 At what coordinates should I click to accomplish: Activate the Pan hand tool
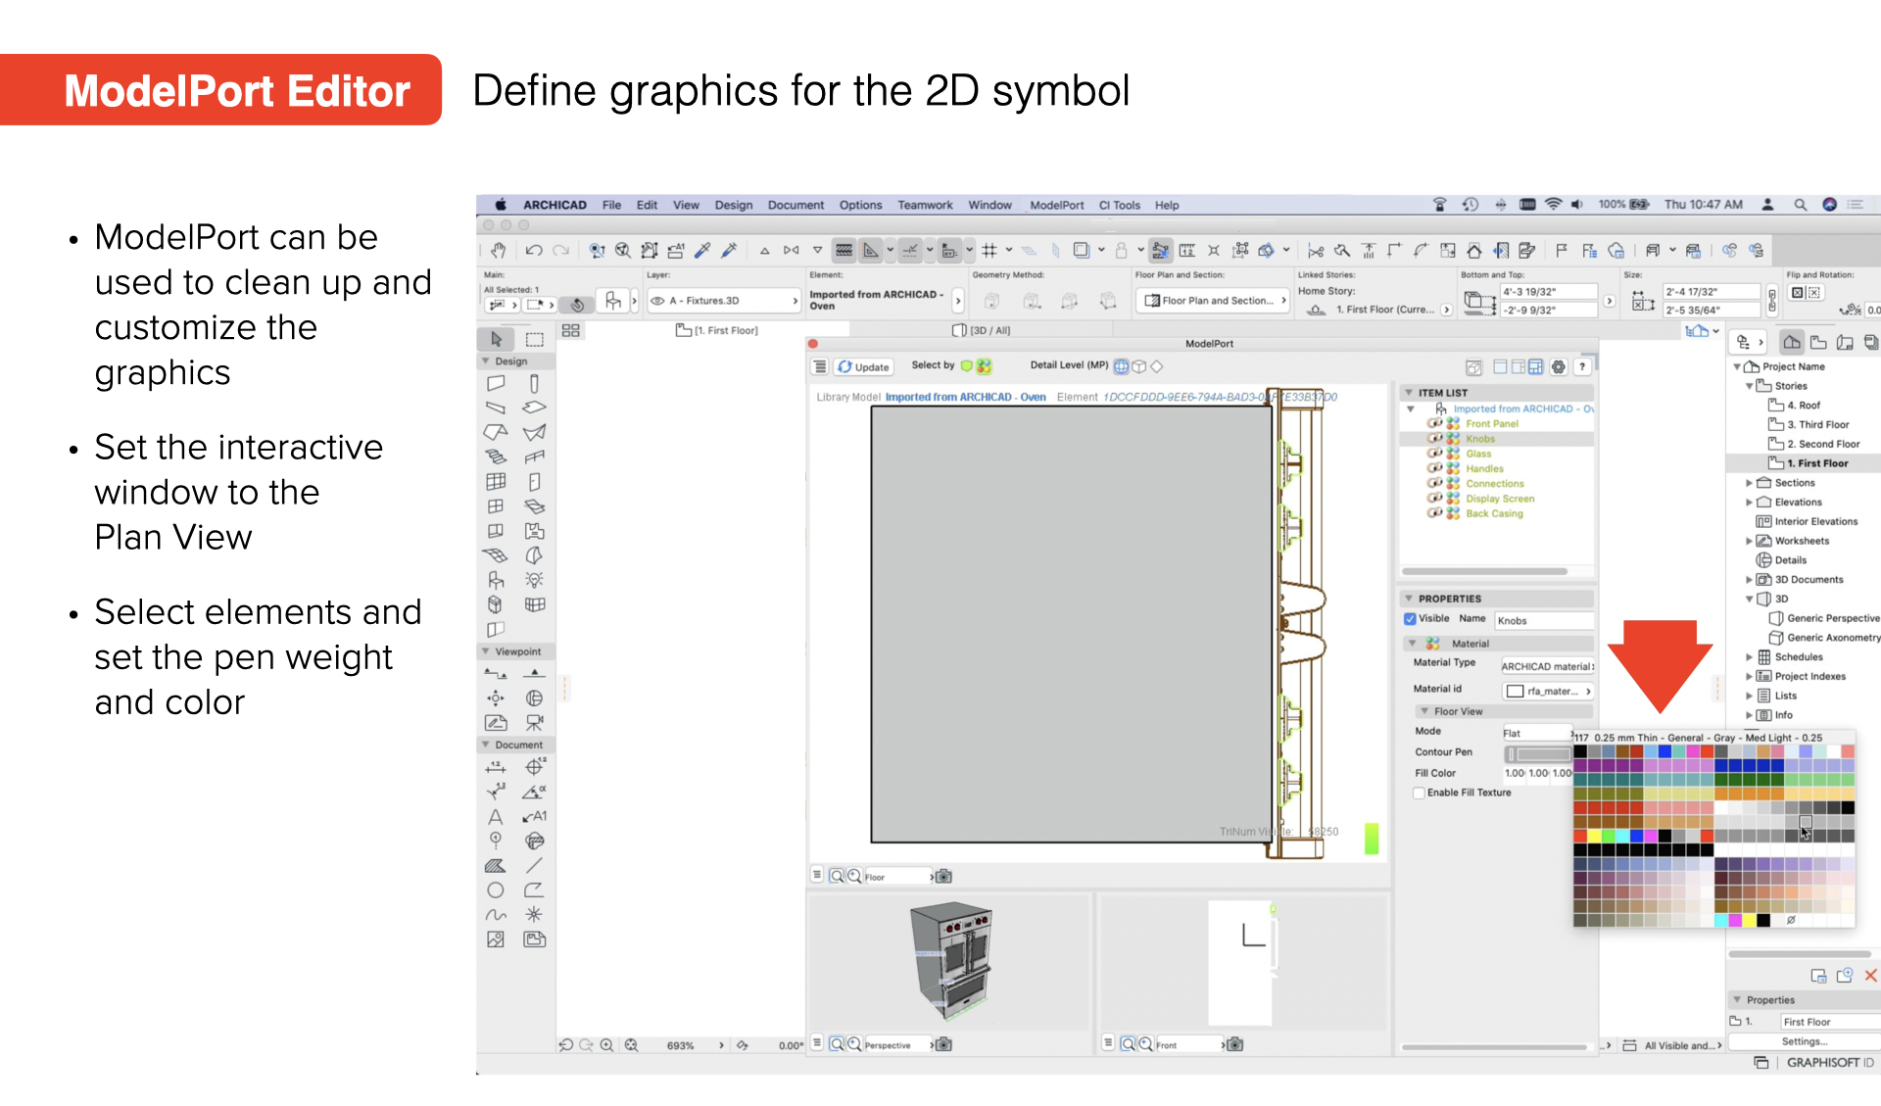[x=498, y=251]
